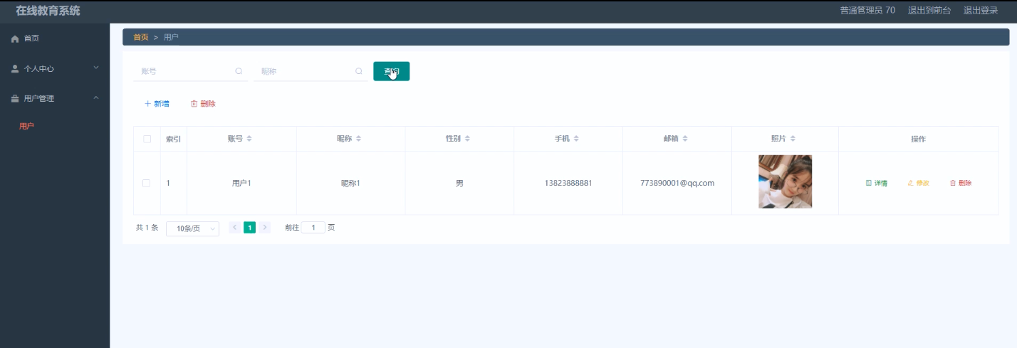
Task: Click the 13823888881 phone cell
Action: click(x=568, y=183)
